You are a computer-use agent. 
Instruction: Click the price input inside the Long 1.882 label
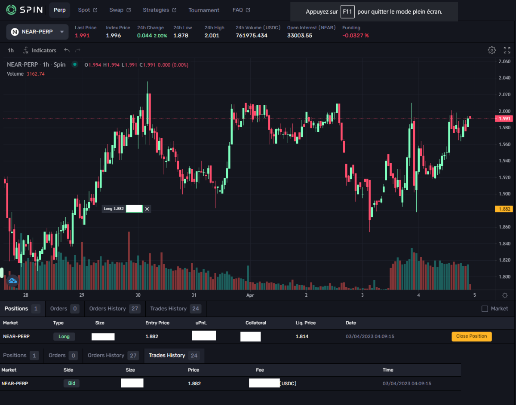pyautogui.click(x=133, y=209)
